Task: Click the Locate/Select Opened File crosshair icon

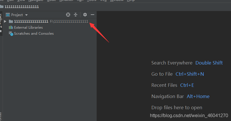Action: [x=68, y=15]
